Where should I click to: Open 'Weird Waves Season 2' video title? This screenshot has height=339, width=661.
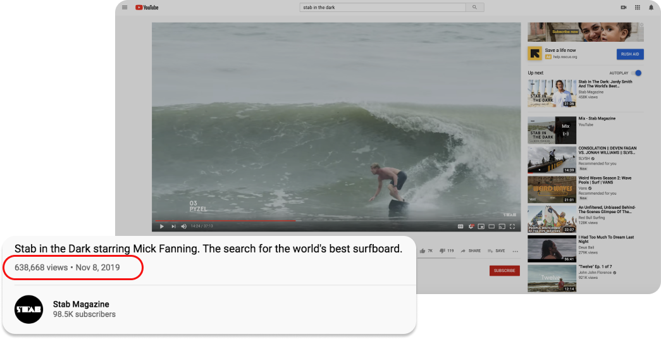tap(605, 180)
